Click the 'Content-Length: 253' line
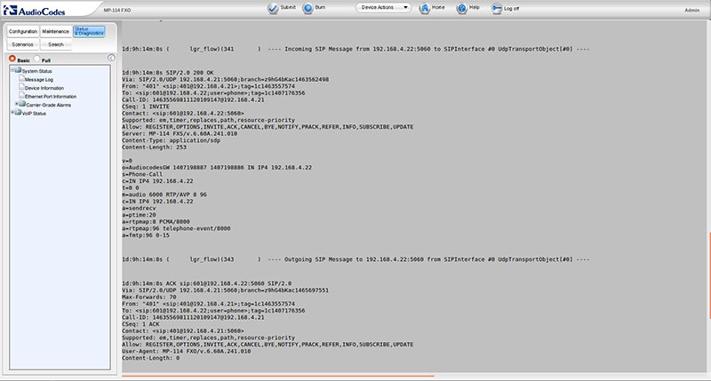The height and width of the screenshot is (381, 711). pyautogui.click(x=154, y=147)
